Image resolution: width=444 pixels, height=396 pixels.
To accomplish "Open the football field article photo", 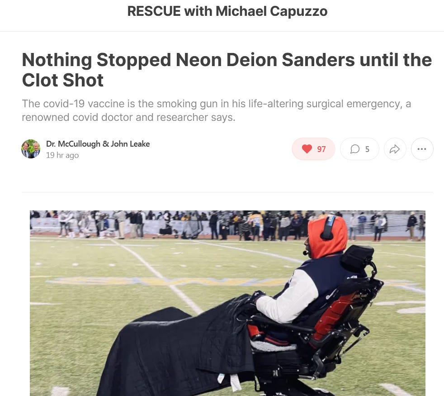I will pyautogui.click(x=228, y=303).
